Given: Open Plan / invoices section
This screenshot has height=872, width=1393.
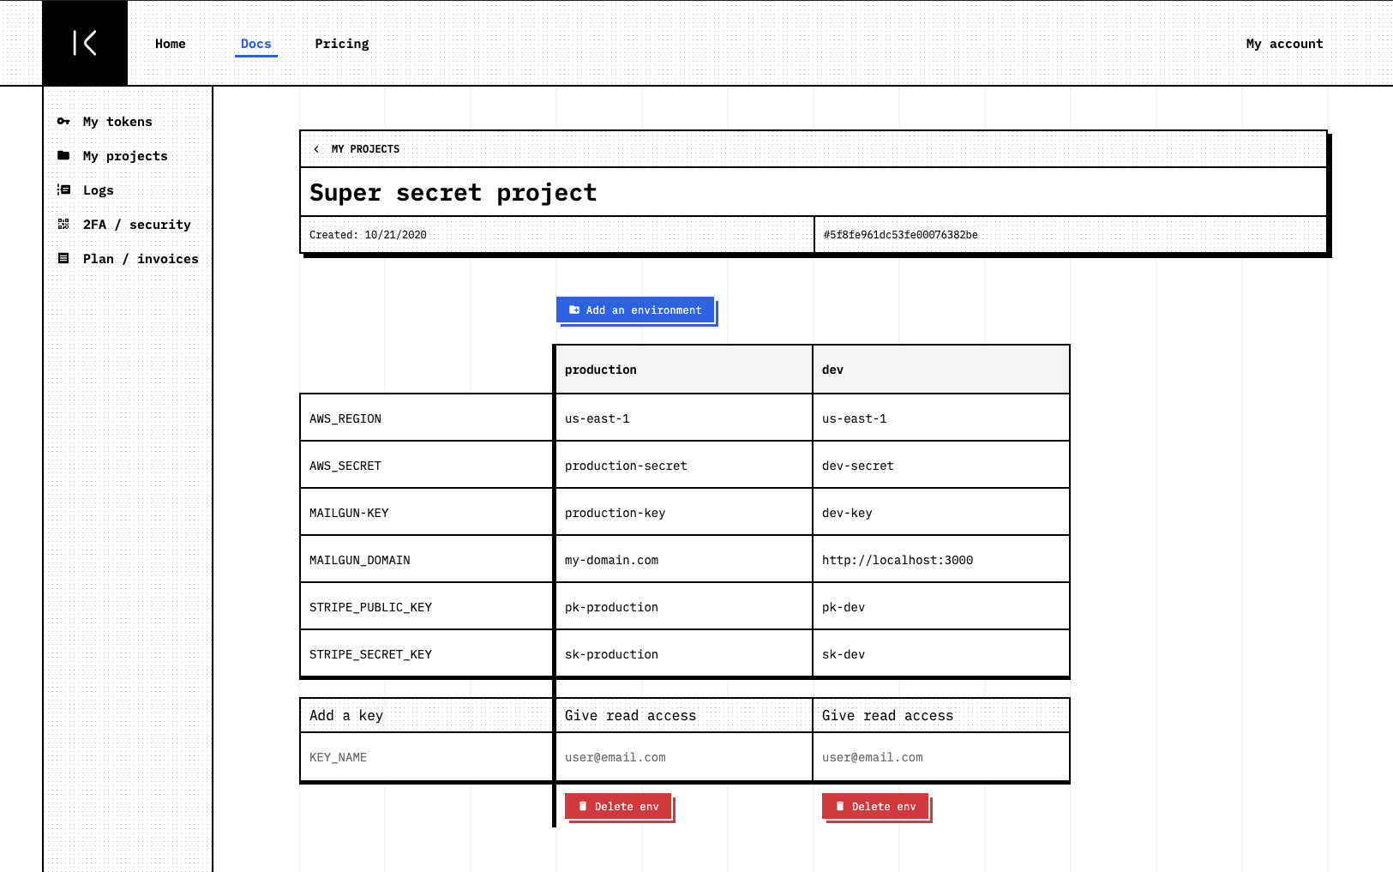Looking at the screenshot, I should coord(141,259).
